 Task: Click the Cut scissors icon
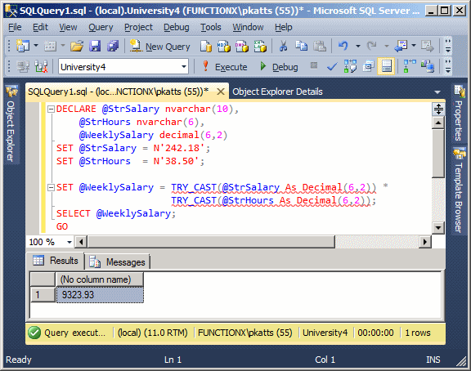click(283, 46)
